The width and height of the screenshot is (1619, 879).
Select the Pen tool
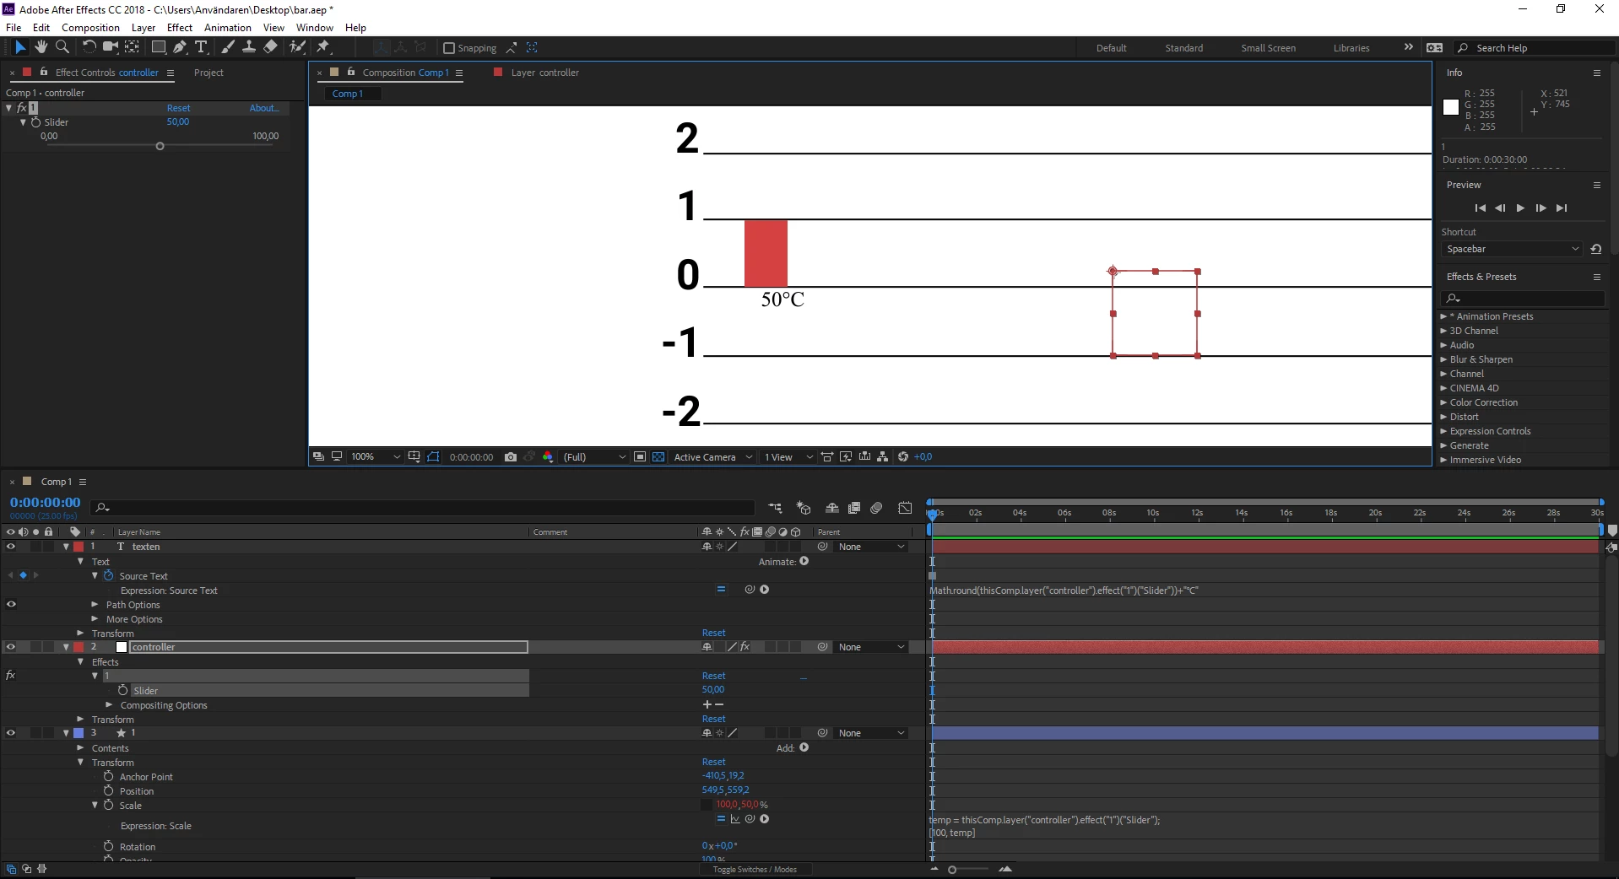(x=180, y=47)
